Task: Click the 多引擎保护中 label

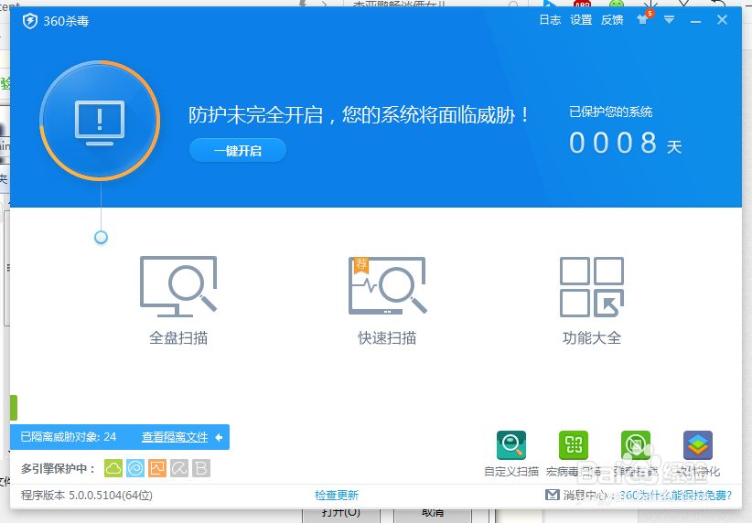Action: click(x=58, y=469)
